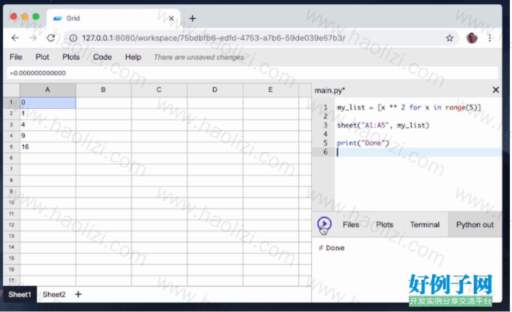Click code line 5 print("Done")
Viewport: 512px width, 312px height.
click(363, 143)
